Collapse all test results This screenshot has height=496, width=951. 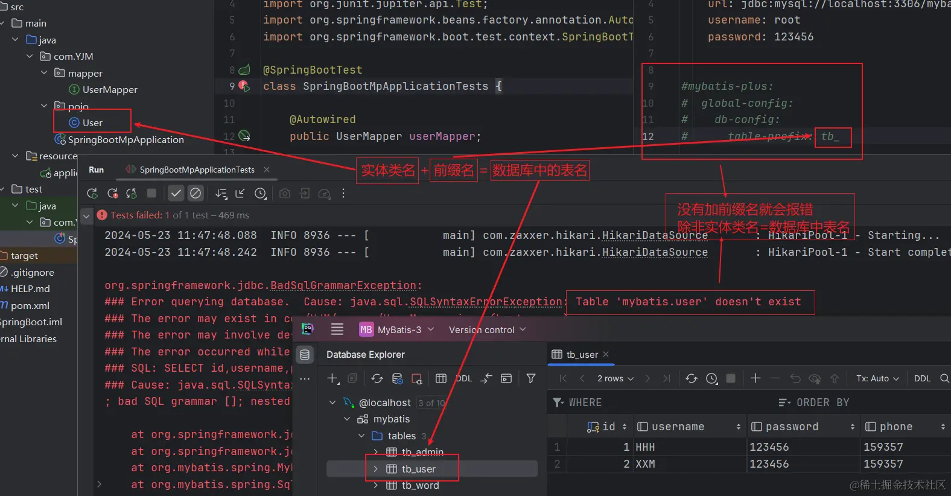coord(240,194)
